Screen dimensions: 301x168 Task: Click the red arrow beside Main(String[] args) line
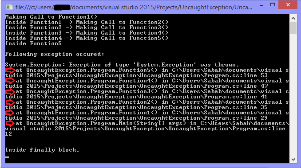(10, 123)
